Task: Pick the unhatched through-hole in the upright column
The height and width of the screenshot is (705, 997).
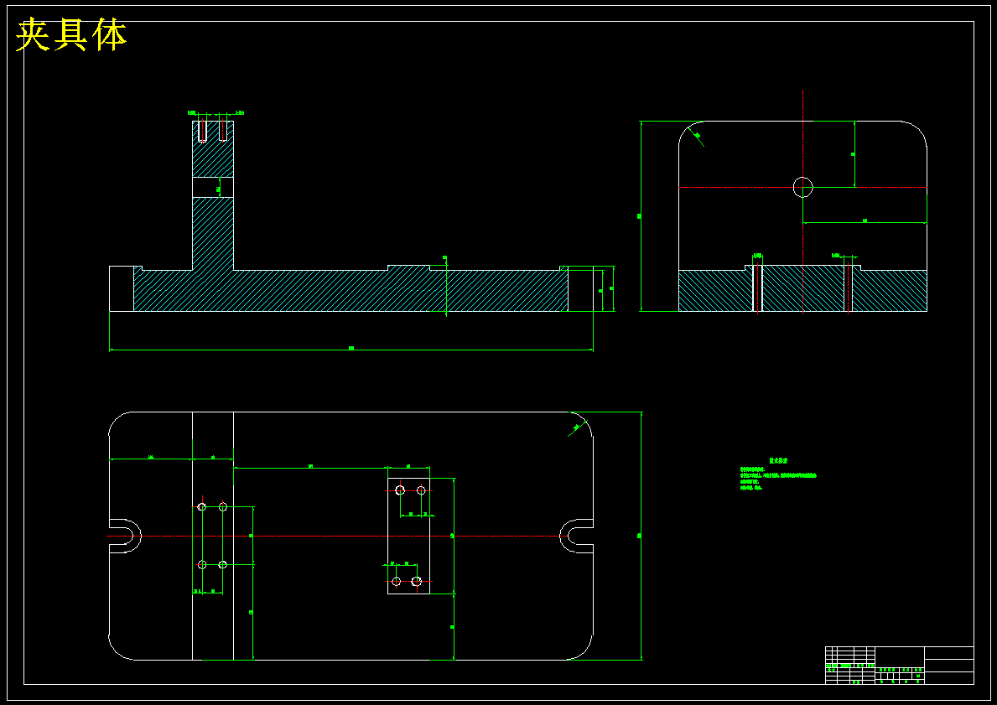Action: tap(213, 188)
